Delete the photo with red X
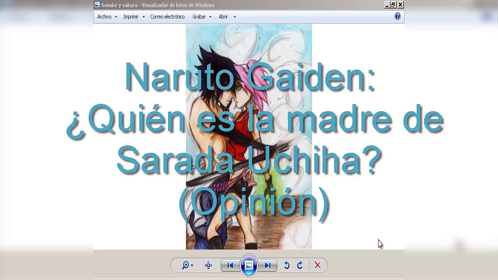Screen dimensions: 498x280 pos(317,265)
